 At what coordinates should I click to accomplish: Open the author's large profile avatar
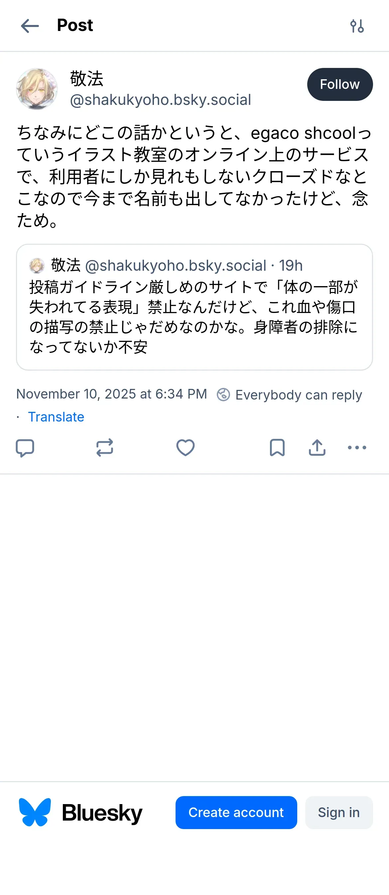37,89
